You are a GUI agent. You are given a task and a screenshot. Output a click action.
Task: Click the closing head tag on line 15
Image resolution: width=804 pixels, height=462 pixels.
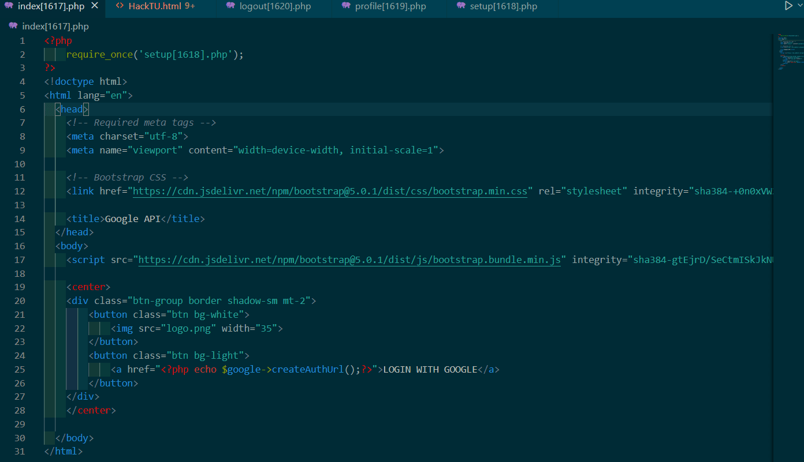pyautogui.click(x=75, y=232)
